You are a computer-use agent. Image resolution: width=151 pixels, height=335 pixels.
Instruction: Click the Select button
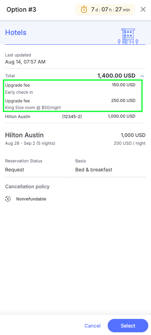(x=128, y=326)
